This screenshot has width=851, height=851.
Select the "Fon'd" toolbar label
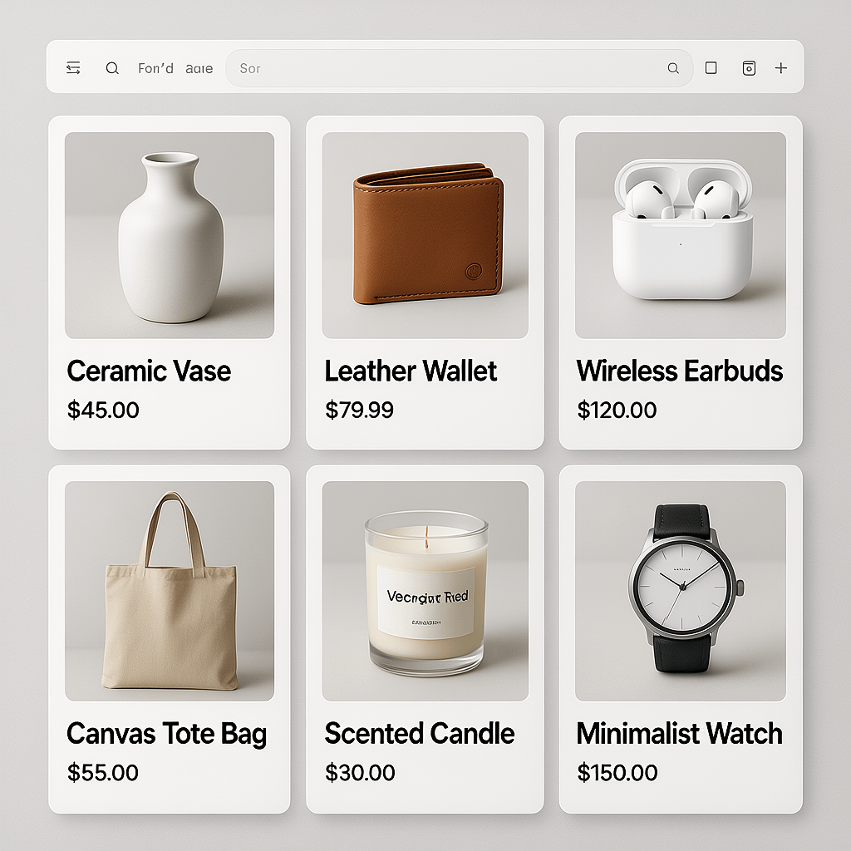click(x=155, y=68)
